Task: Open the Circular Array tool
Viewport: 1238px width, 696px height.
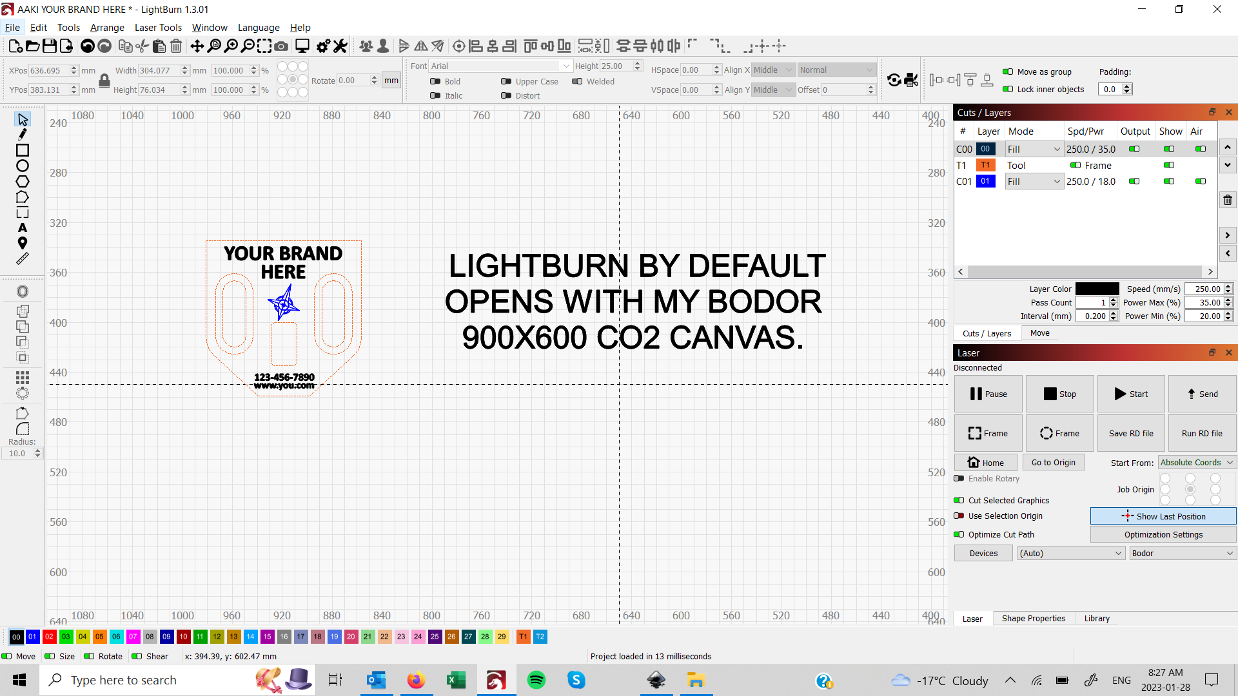Action: tap(23, 393)
